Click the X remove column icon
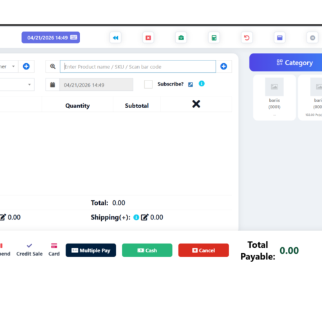The width and height of the screenshot is (322, 322). 196,104
